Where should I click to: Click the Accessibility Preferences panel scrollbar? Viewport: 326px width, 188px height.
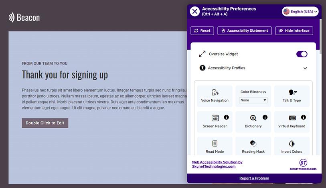(x=320, y=36)
